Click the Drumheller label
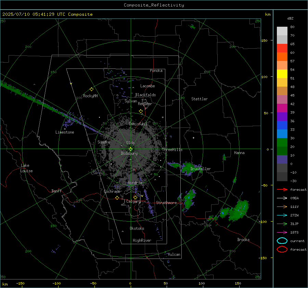The image size is (308, 288). 201,169
